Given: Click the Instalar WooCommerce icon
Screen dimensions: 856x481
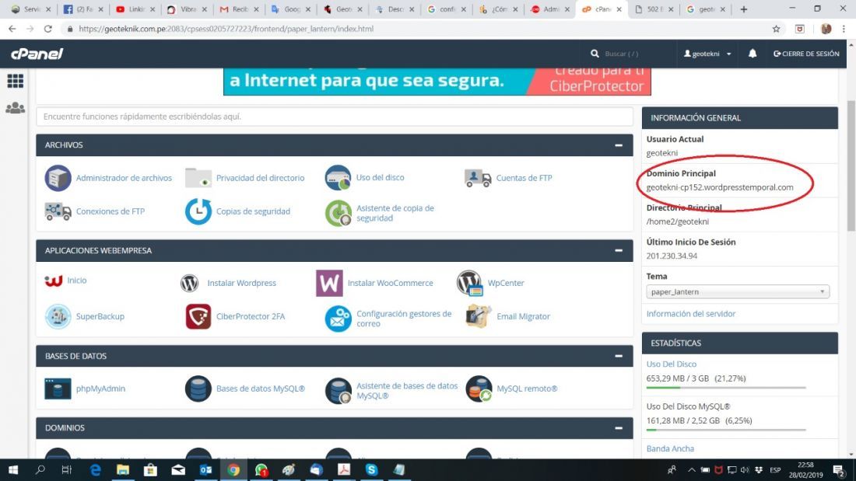Looking at the screenshot, I should 329,283.
